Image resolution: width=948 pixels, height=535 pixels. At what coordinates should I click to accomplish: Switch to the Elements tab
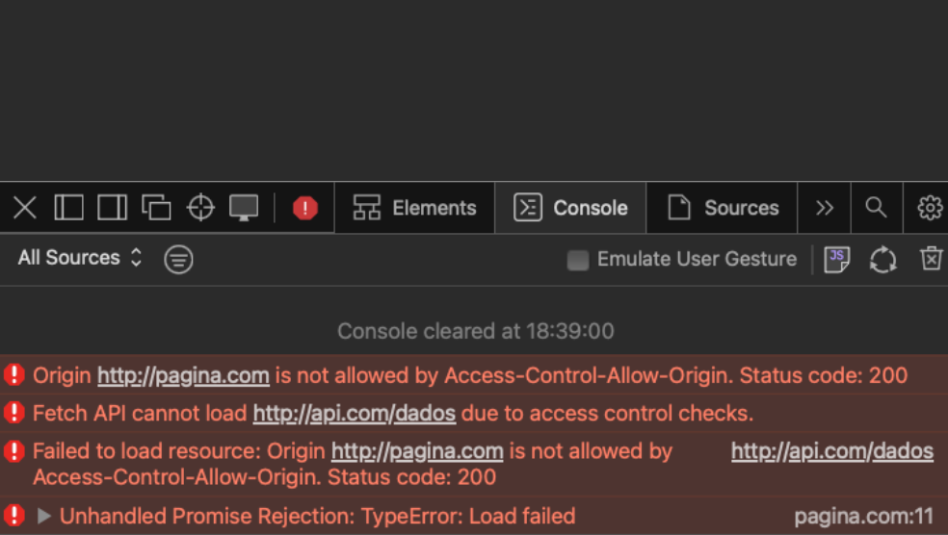coord(415,208)
